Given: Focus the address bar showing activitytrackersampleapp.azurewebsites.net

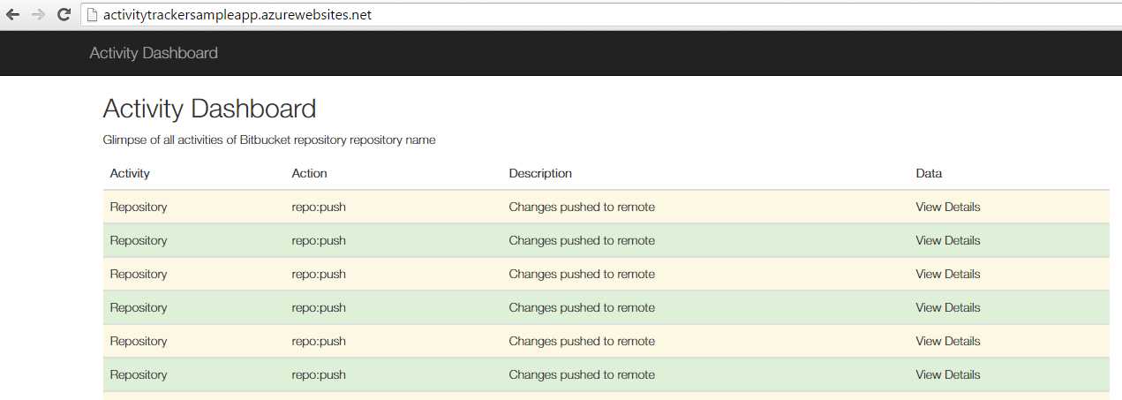Looking at the screenshot, I should tap(600, 14).
